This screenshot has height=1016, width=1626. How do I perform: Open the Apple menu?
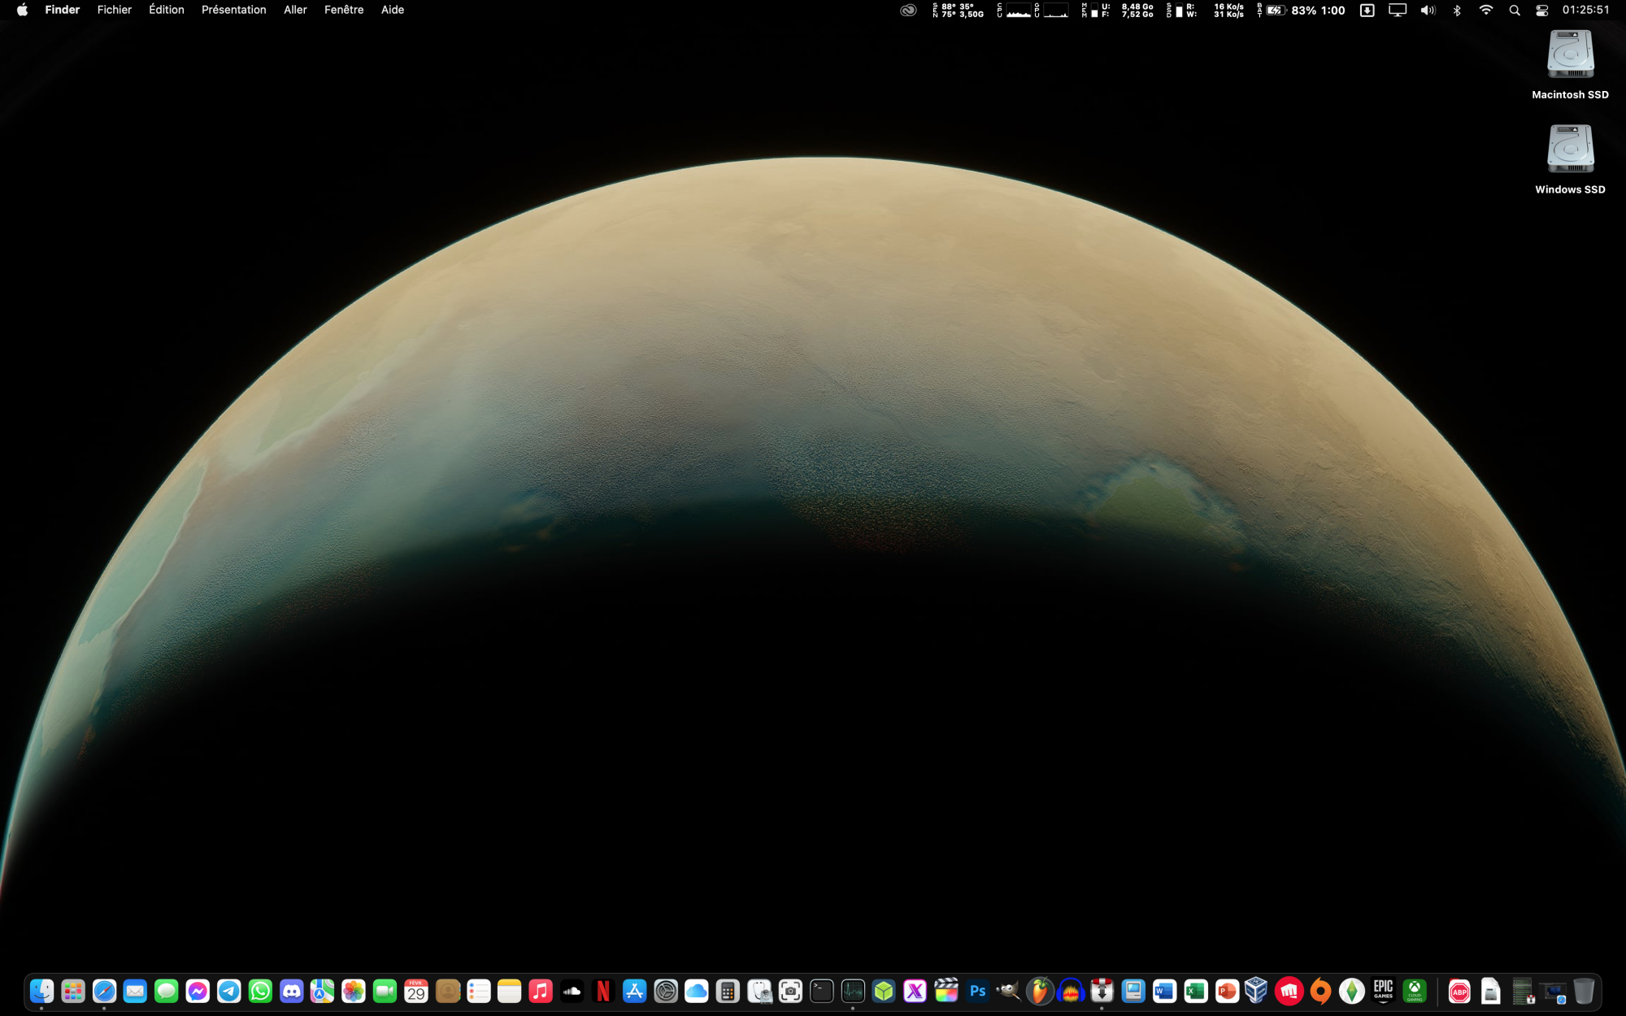tap(22, 10)
